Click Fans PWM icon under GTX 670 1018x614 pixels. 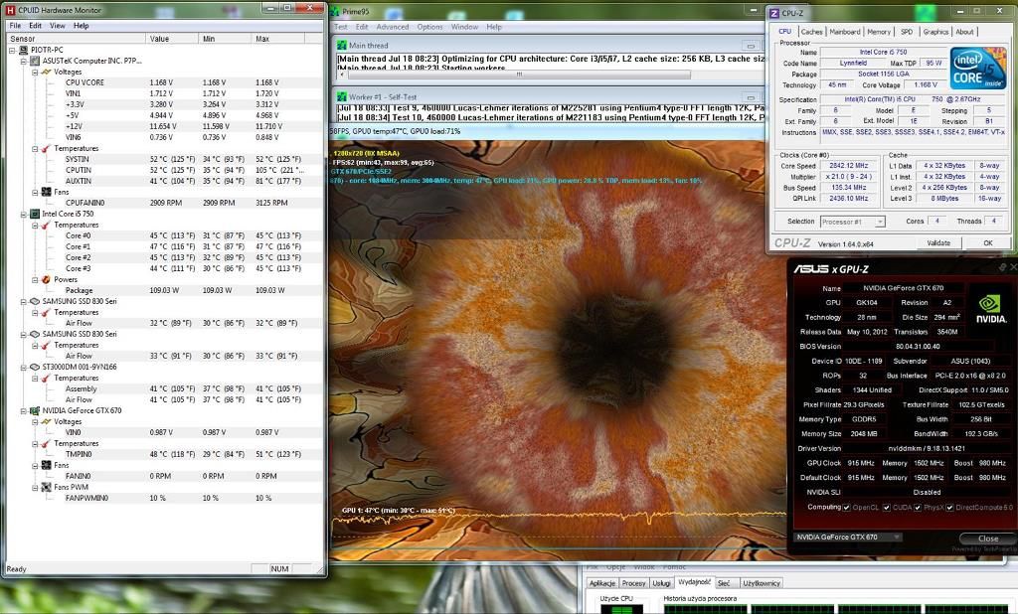pos(46,488)
